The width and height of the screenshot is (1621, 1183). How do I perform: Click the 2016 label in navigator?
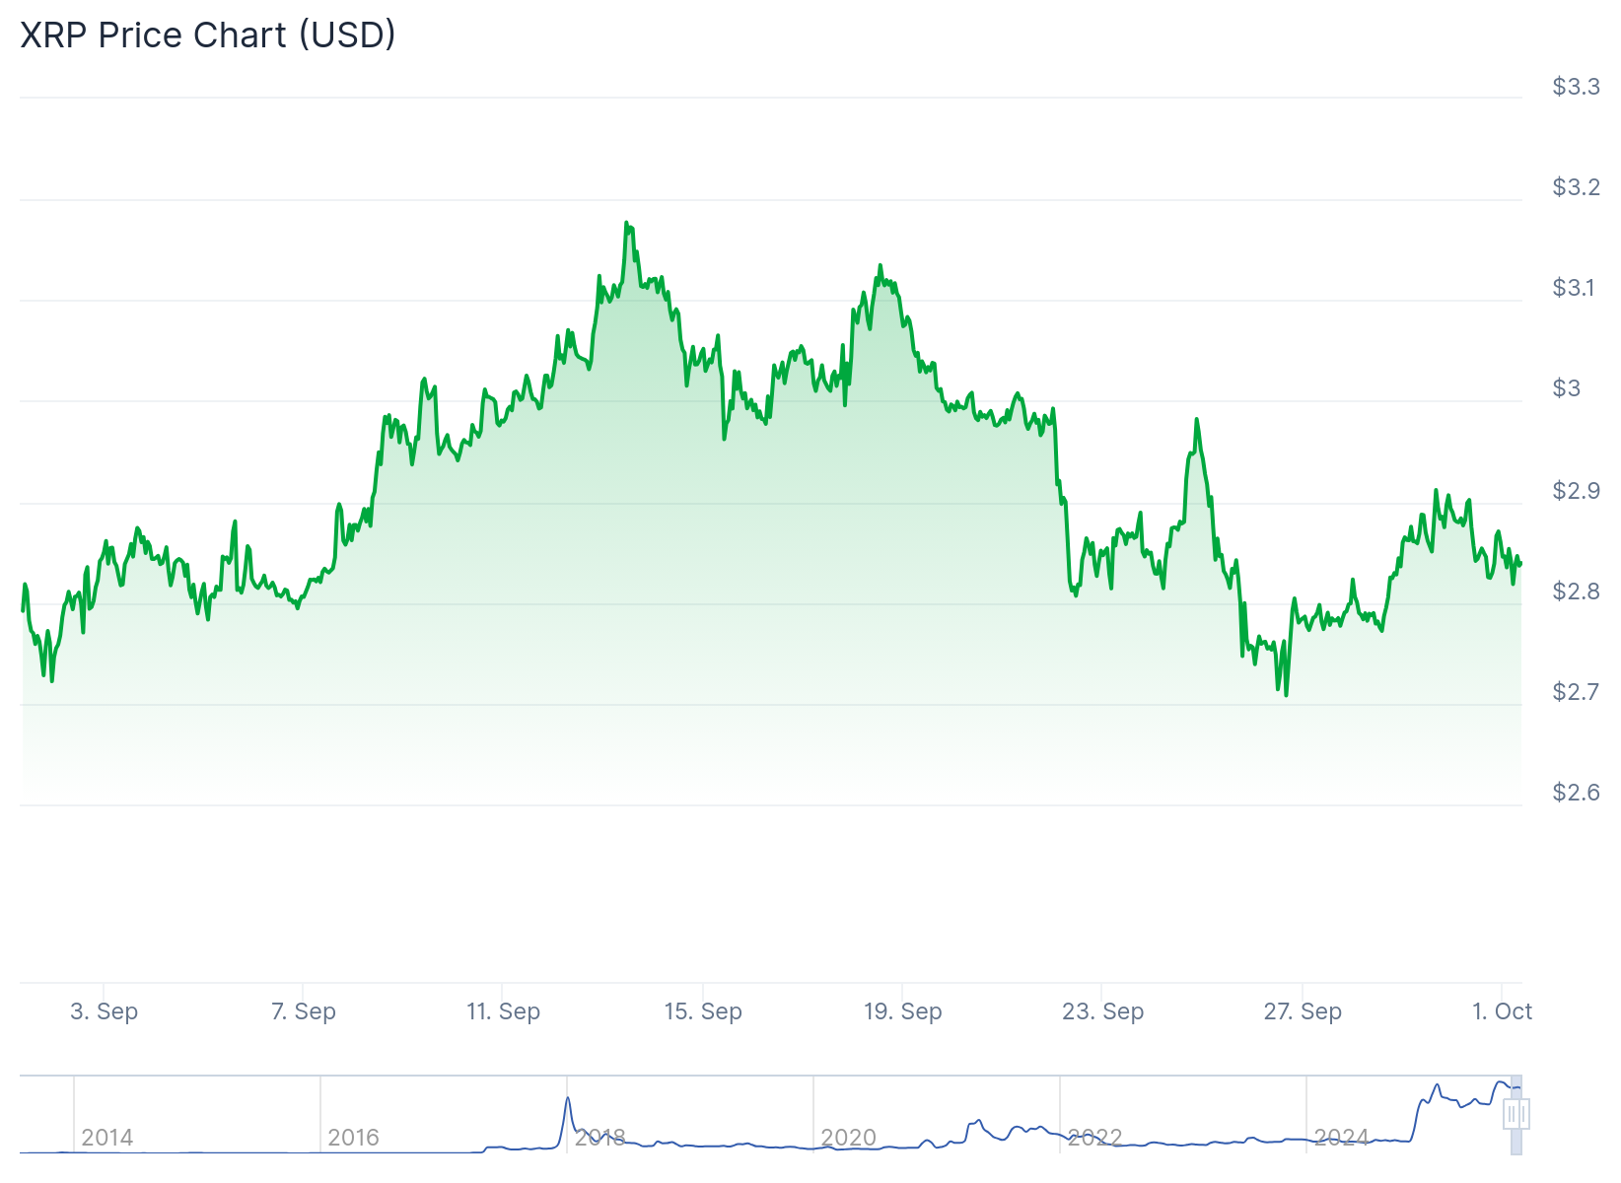click(353, 1138)
